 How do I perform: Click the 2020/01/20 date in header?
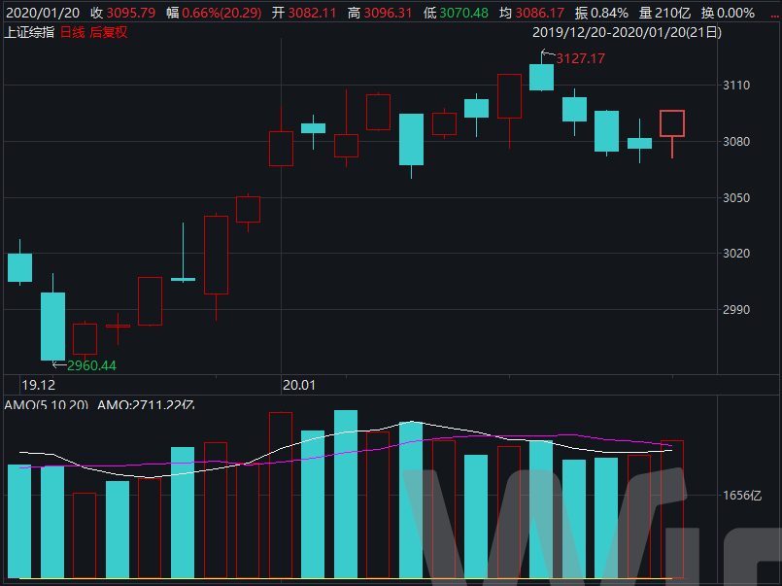pos(41,13)
